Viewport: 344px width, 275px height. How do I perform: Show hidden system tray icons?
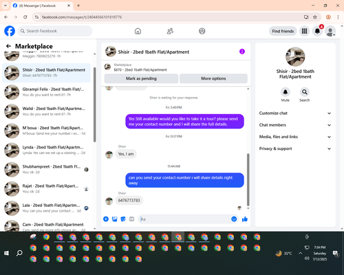(300, 253)
